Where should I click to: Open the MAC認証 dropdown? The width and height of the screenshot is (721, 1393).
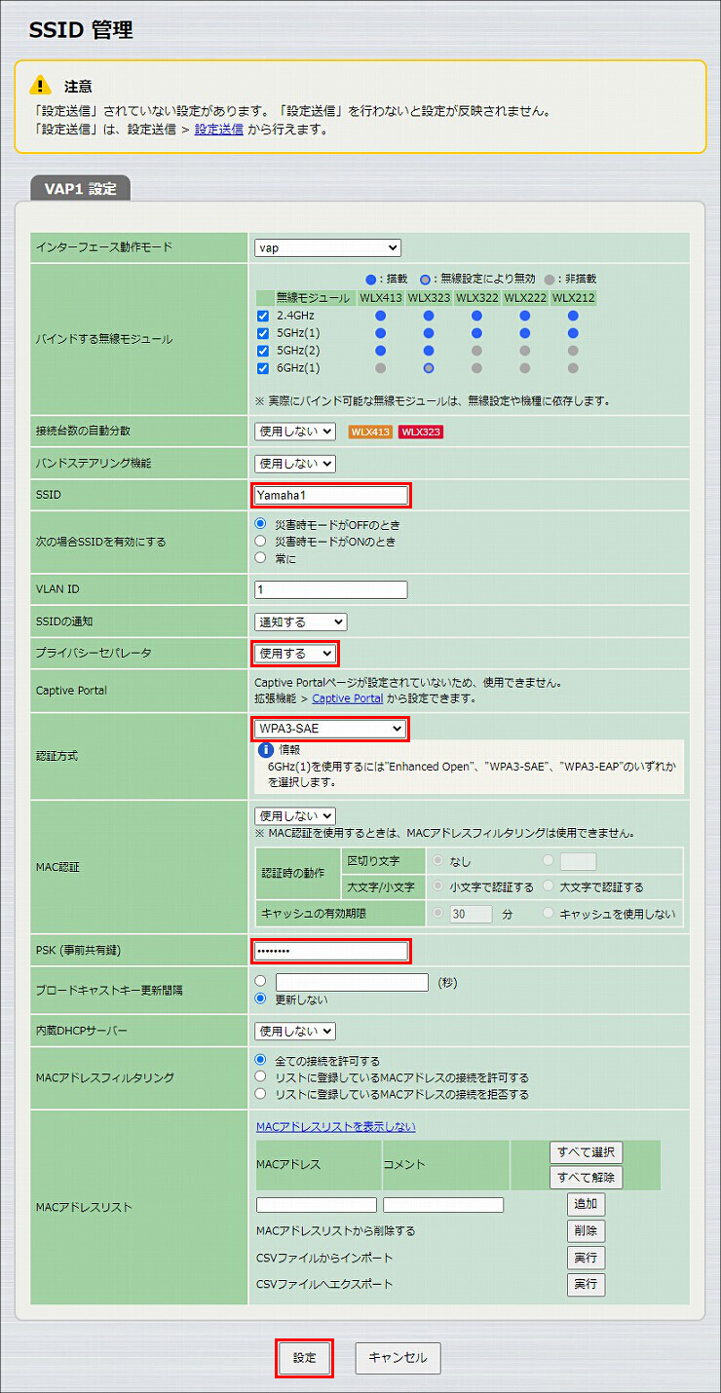[295, 815]
